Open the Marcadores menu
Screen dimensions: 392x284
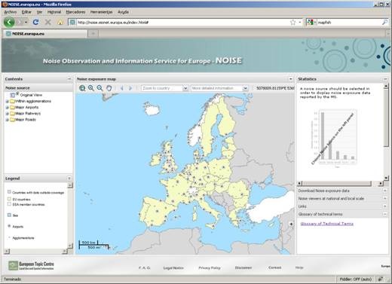pos(75,12)
